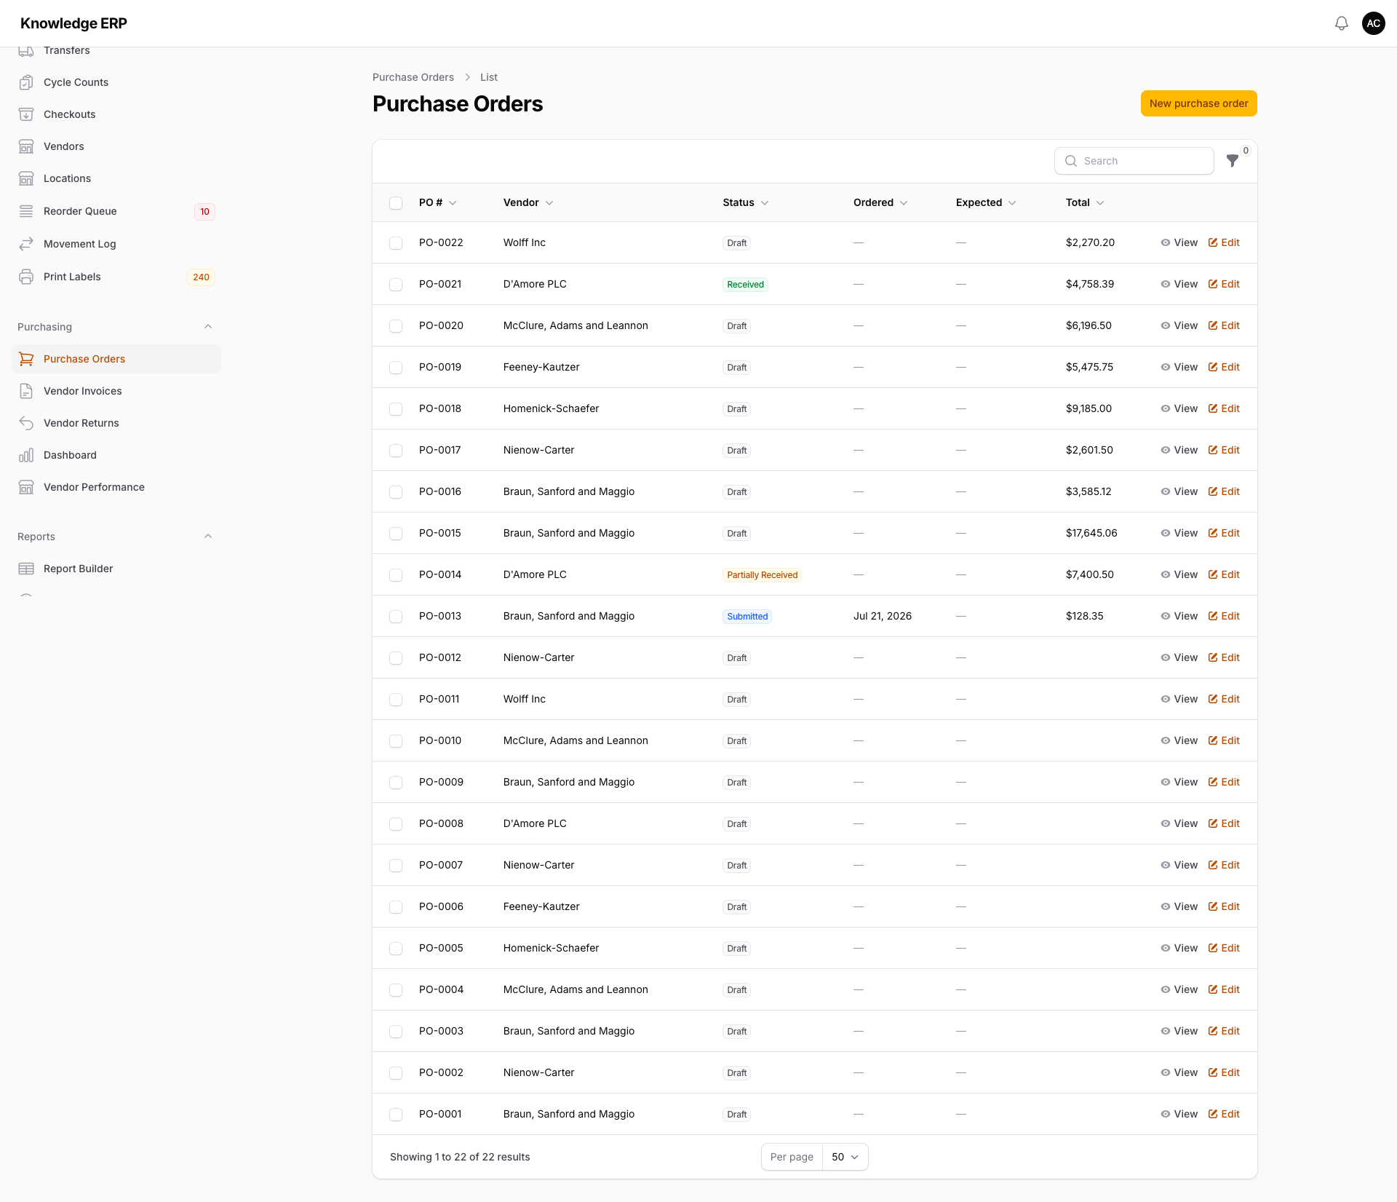Screen dimensions: 1397x1202
Task: Click the Cycle Counts clipboard icon
Action: [26, 82]
